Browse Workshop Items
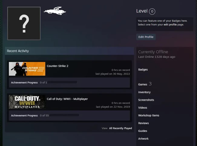Screen dimensions: 197x146 coord(149,115)
